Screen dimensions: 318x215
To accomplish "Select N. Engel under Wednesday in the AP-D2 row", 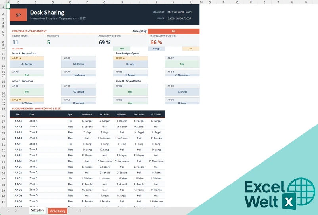I will tap(122, 196).
